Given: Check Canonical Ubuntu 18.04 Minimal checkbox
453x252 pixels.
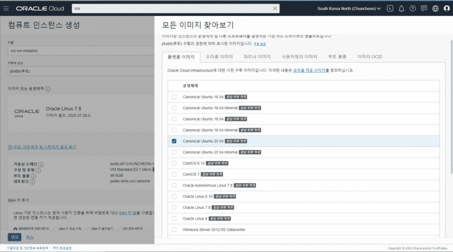Looking at the screenshot, I should [x=174, y=130].
